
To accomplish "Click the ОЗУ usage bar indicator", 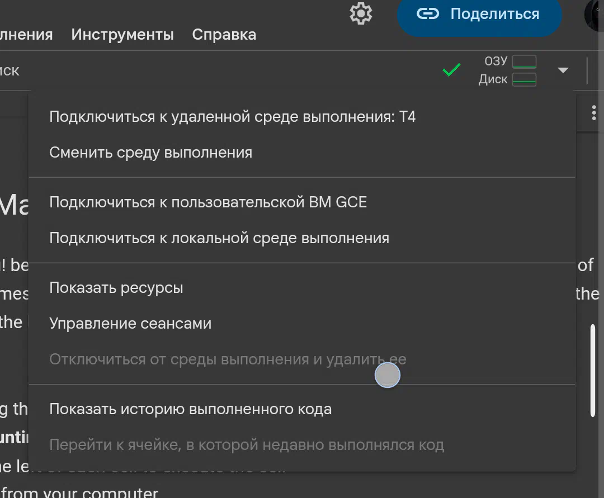I will (524, 61).
